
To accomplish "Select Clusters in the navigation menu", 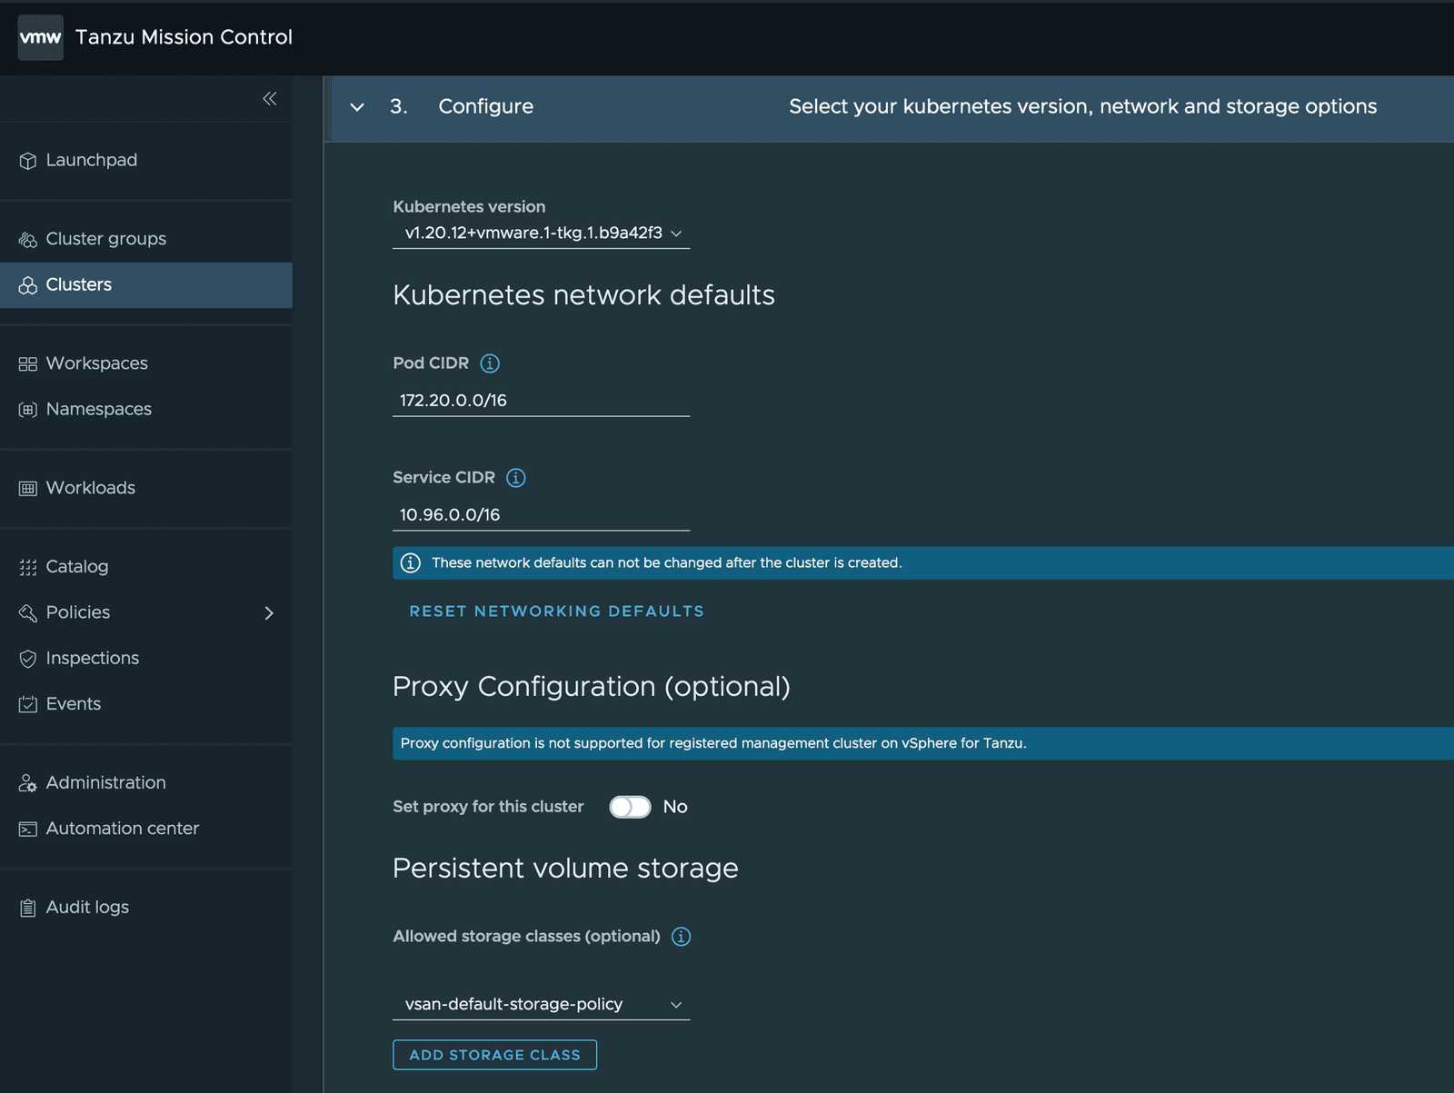I will (79, 284).
